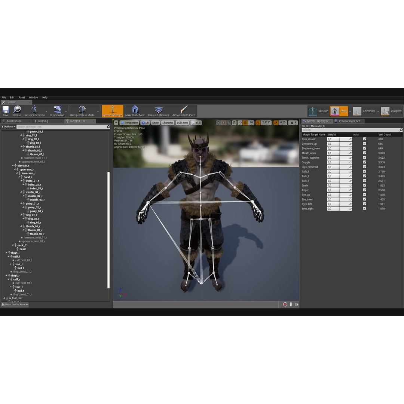404x404 pixels.
Task: Open Options dropdown in Skeleton Tree
Action: pos(8,127)
